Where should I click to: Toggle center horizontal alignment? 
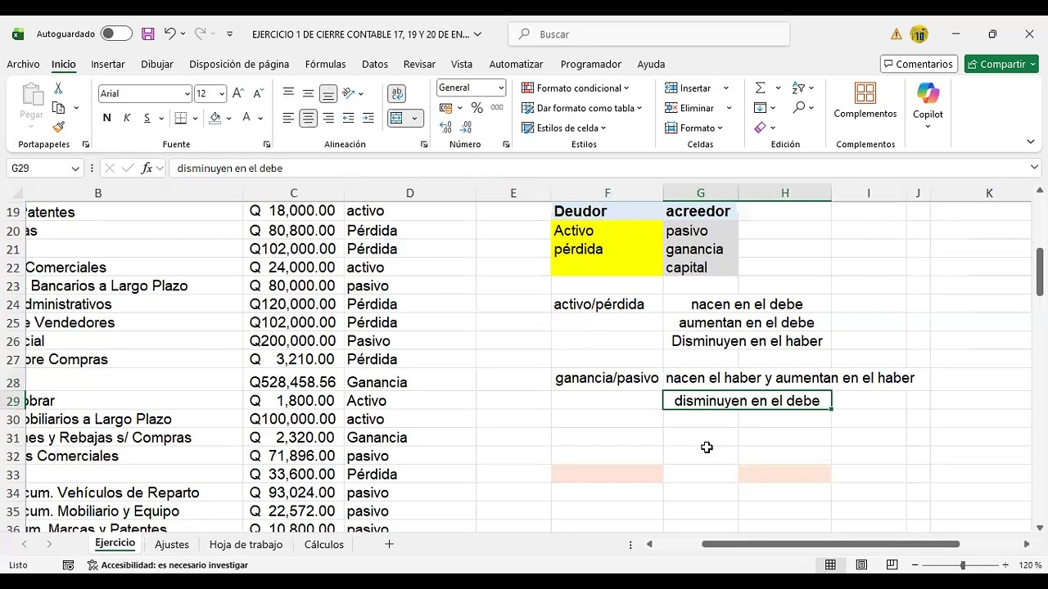tap(308, 118)
